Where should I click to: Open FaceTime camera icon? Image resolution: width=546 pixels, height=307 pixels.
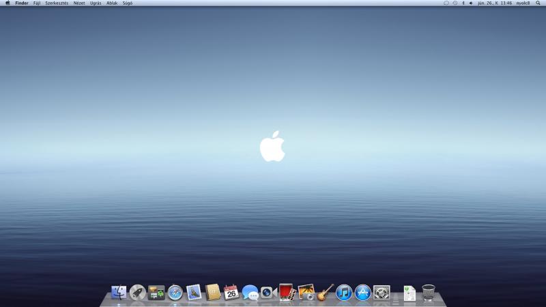(x=268, y=293)
